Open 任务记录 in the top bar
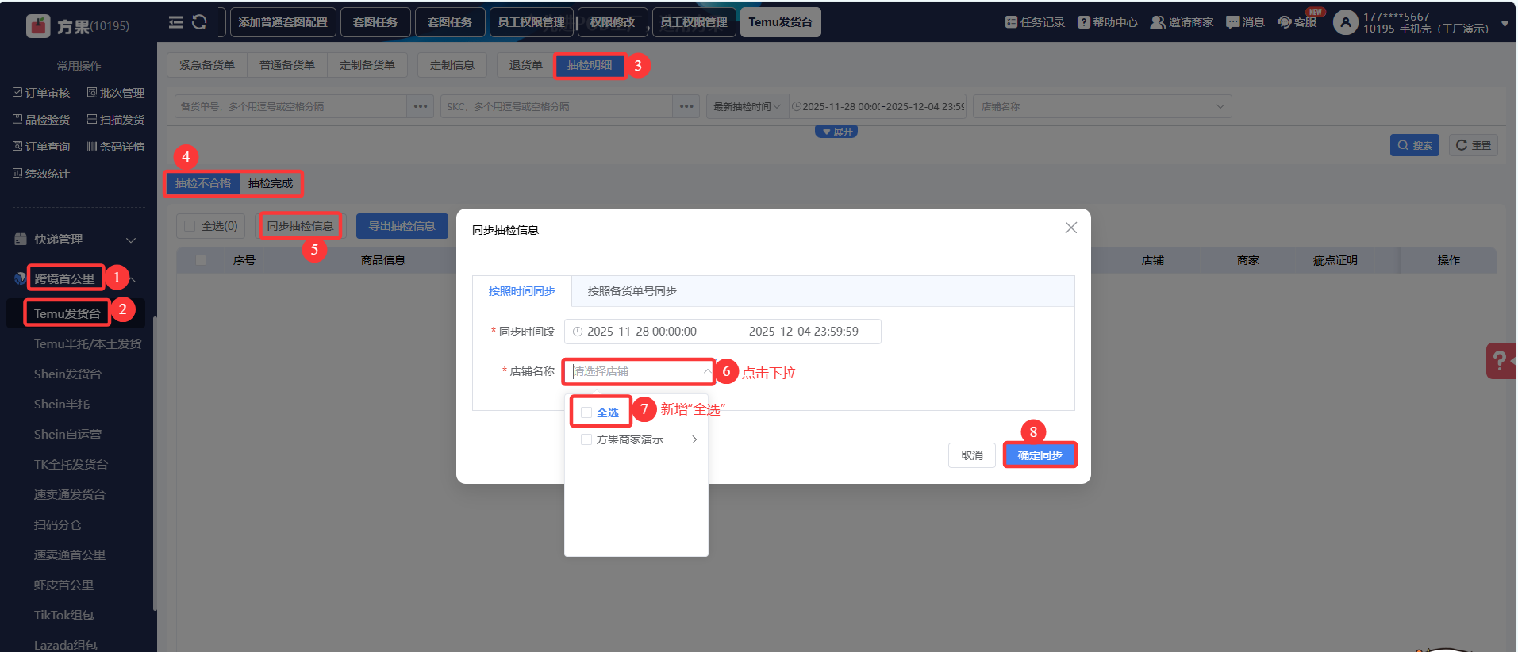 (x=1035, y=22)
